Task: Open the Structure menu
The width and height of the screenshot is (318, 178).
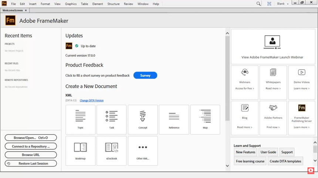Action: click(114, 4)
